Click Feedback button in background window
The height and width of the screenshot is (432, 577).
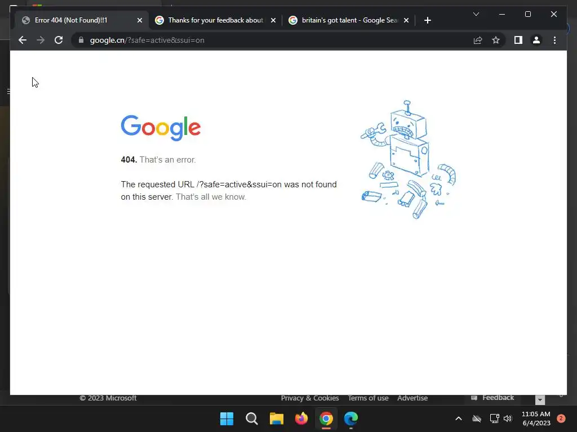point(492,398)
